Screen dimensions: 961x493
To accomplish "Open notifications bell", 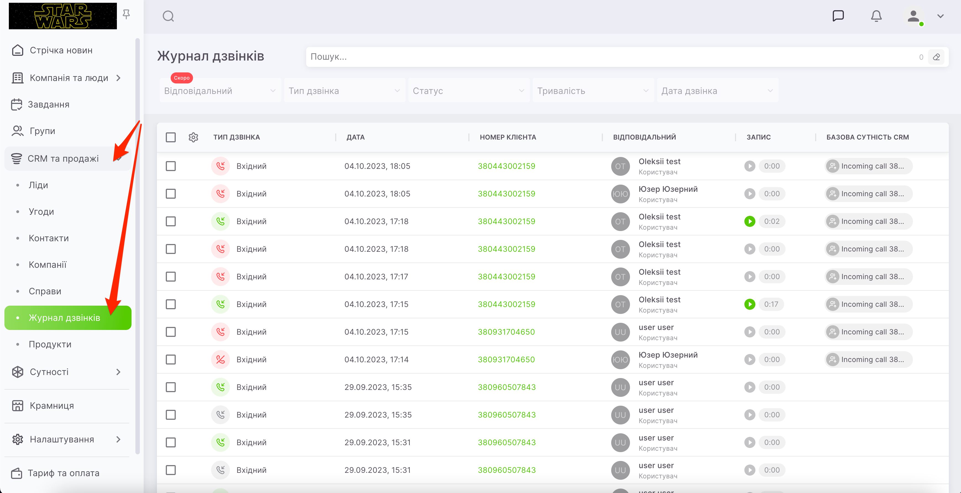I will [x=876, y=16].
